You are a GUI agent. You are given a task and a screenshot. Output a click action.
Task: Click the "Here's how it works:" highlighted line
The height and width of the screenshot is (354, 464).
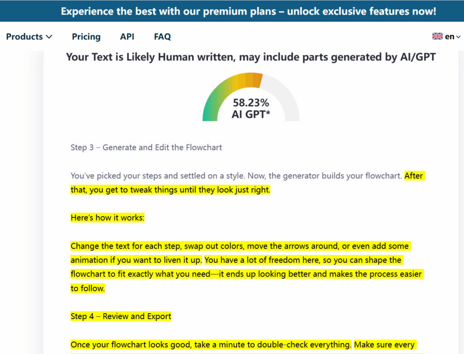[107, 217]
